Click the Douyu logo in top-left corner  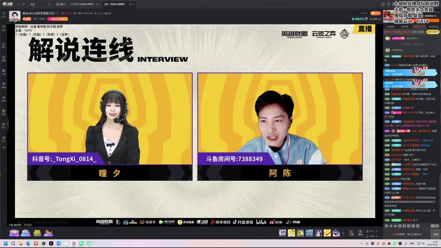click(8, 4)
